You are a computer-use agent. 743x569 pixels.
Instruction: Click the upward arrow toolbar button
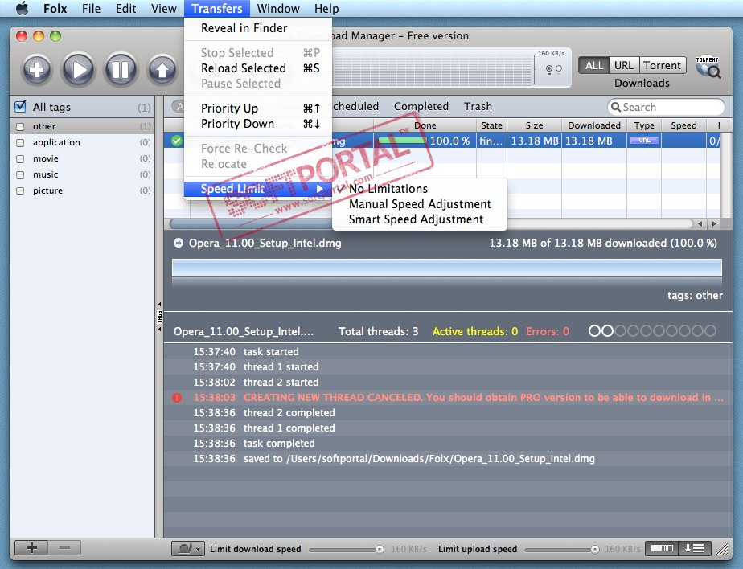162,69
